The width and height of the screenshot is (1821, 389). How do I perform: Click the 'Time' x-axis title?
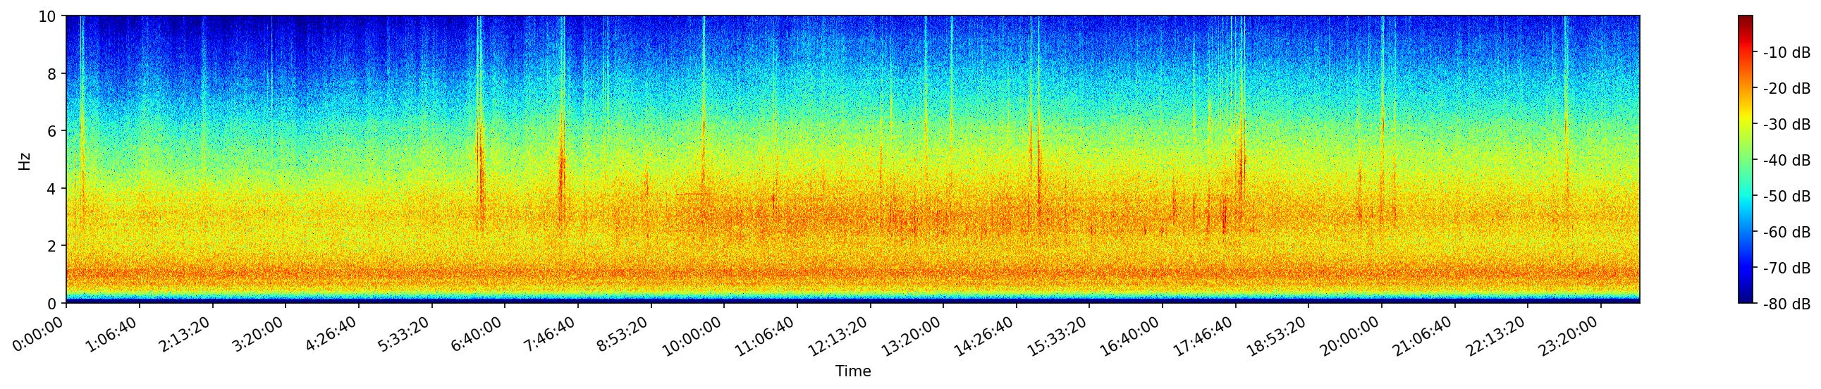point(852,371)
